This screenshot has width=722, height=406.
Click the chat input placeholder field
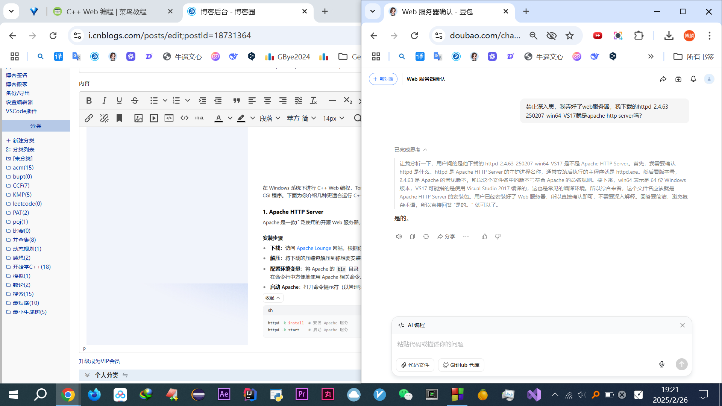[x=526, y=344]
